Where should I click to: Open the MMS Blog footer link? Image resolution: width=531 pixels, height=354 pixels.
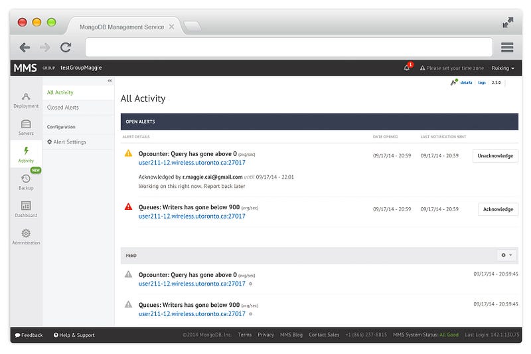pyautogui.click(x=291, y=335)
